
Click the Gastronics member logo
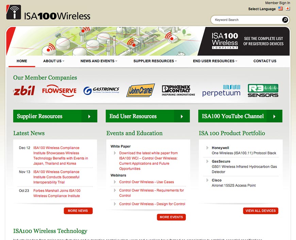click(x=101, y=91)
